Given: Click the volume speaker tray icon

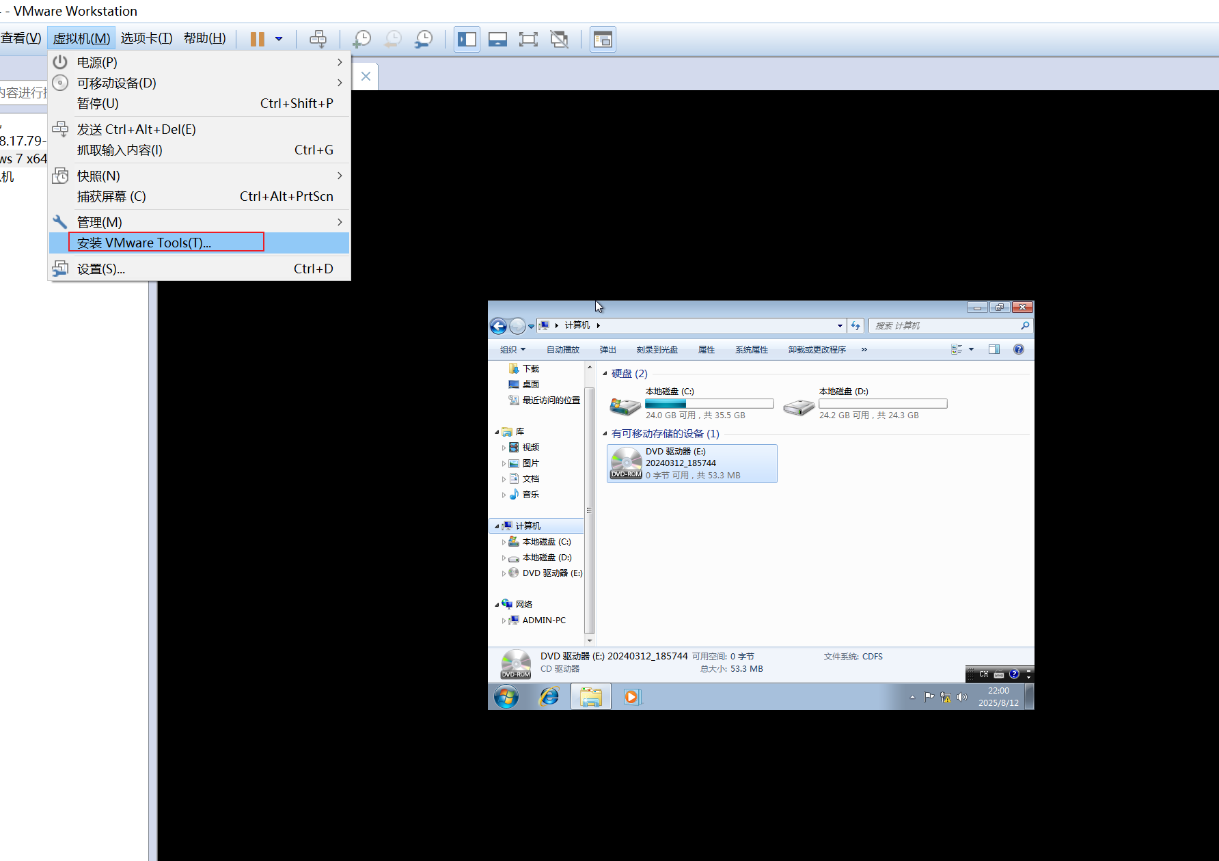Looking at the screenshot, I should click(x=962, y=697).
